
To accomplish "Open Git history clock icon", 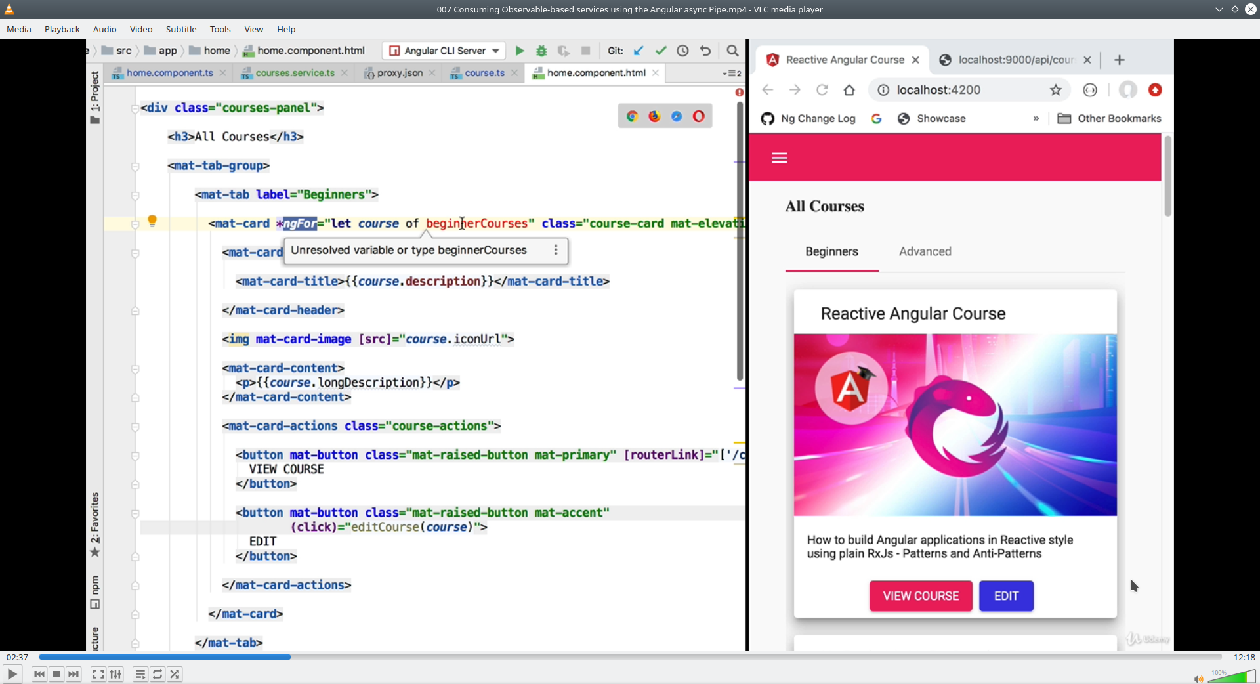I will pyautogui.click(x=682, y=51).
